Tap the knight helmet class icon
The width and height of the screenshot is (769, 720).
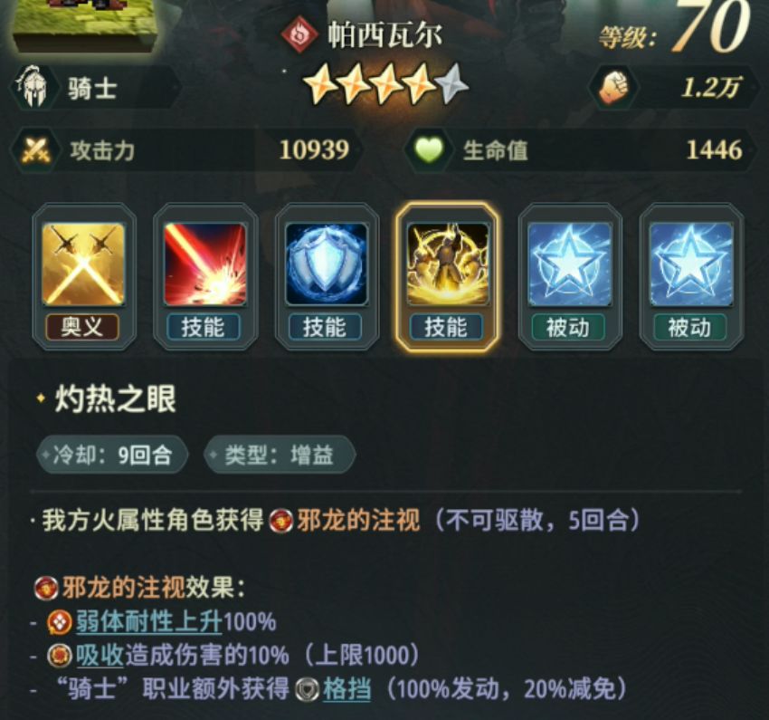33,86
